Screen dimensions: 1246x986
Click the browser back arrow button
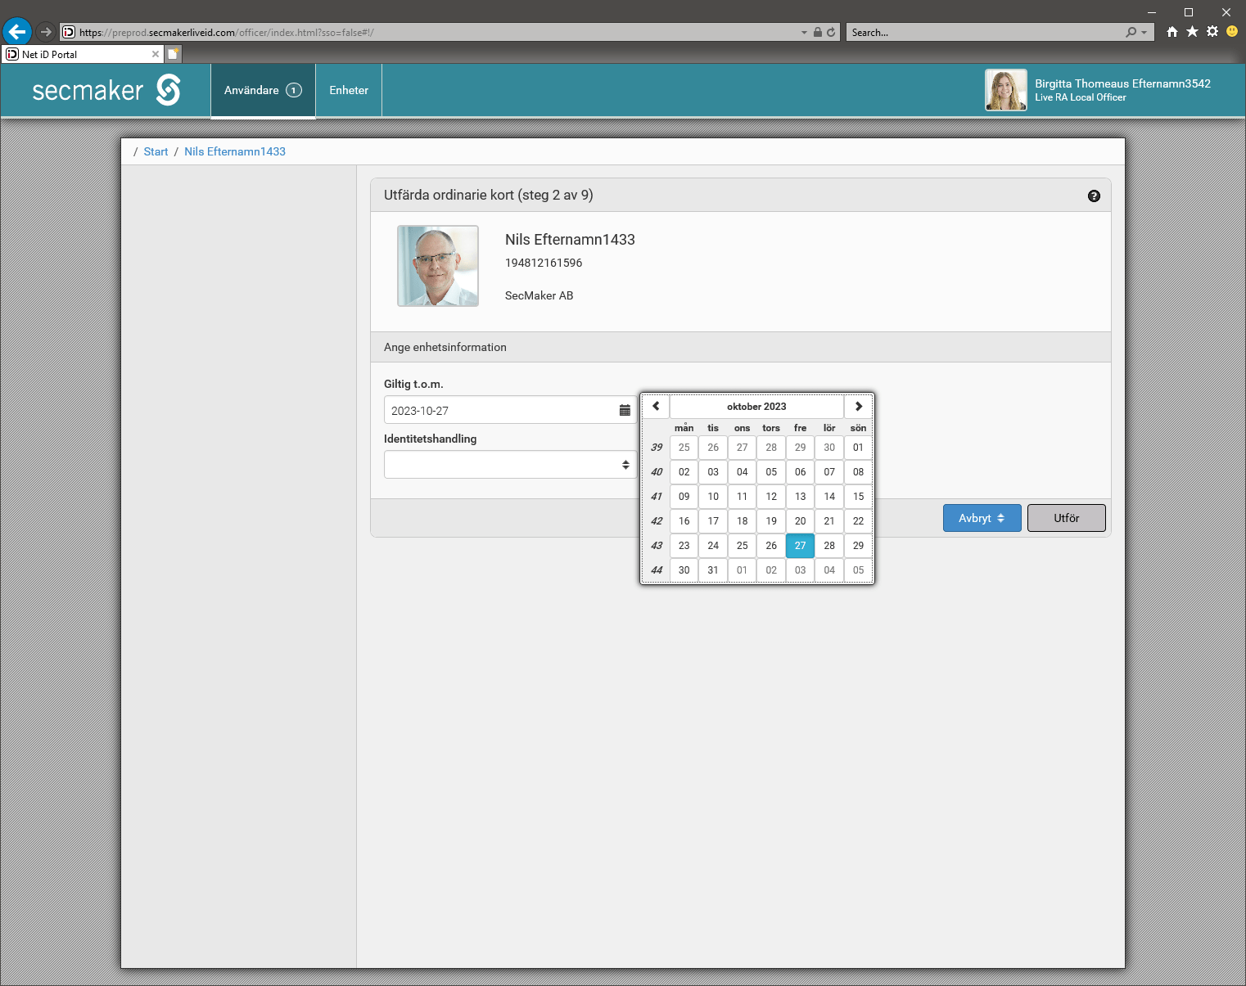tap(16, 32)
